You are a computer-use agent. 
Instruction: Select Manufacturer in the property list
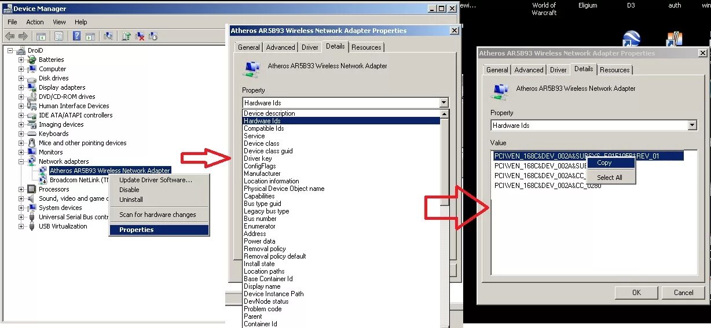click(342, 174)
